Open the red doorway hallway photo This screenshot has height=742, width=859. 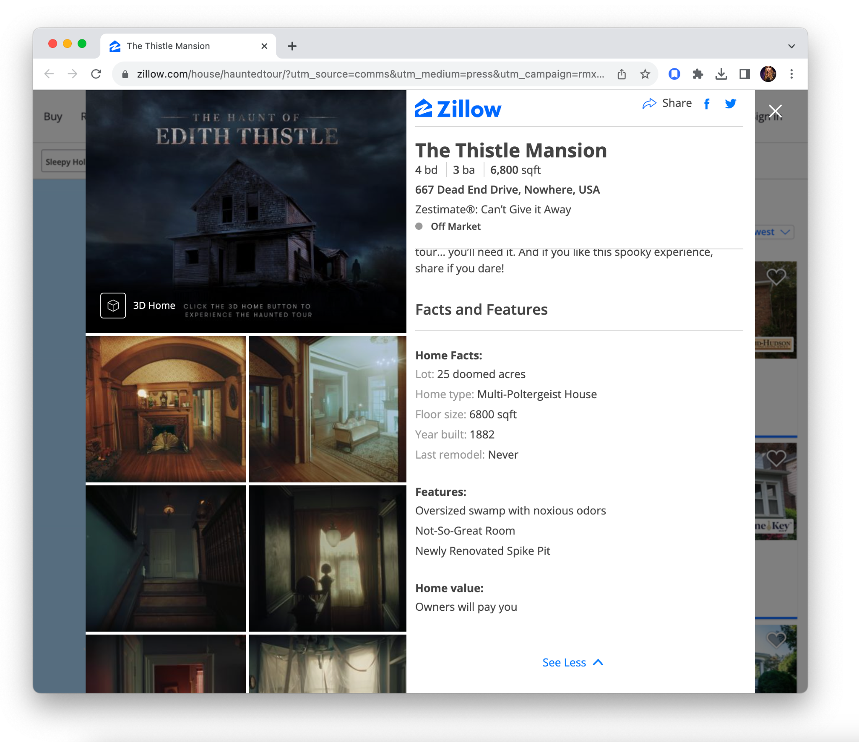[166, 664]
